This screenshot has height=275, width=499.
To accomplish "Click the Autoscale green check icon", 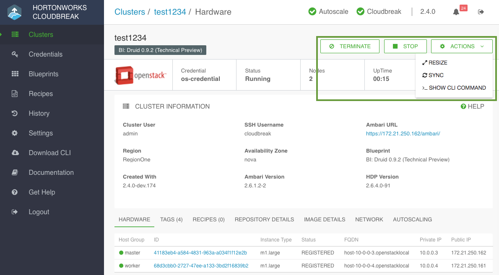I will tap(312, 11).
